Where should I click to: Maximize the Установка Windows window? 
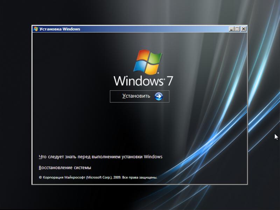[237, 29]
